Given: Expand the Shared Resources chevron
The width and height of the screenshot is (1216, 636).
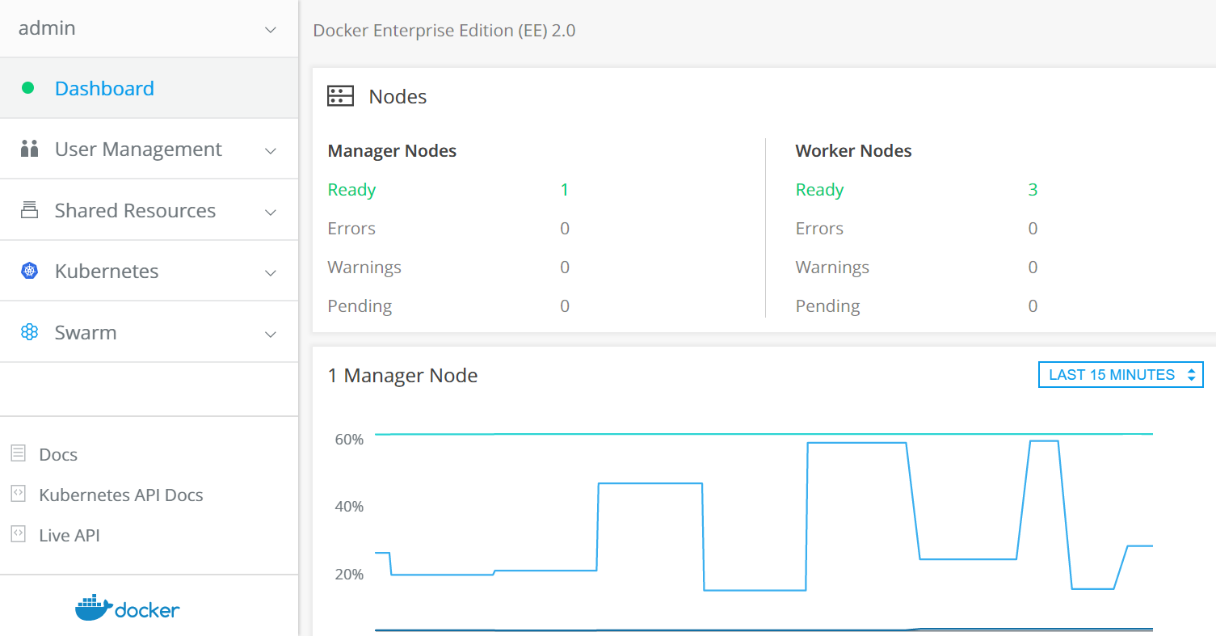Looking at the screenshot, I should [x=271, y=212].
